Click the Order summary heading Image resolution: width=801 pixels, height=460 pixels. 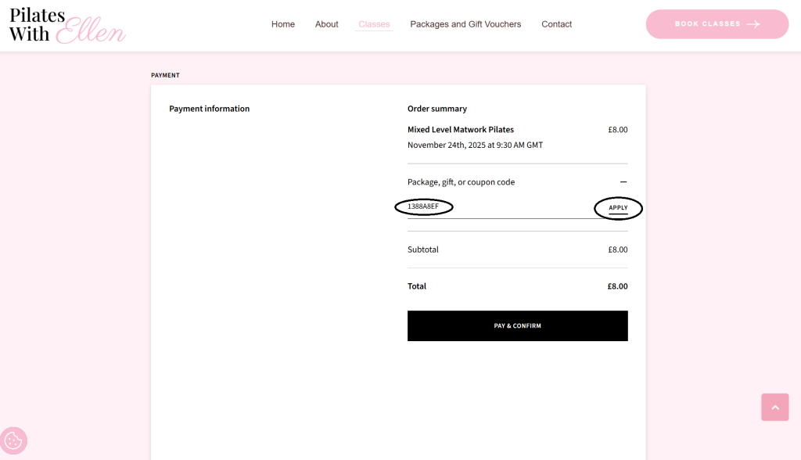pyautogui.click(x=436, y=109)
